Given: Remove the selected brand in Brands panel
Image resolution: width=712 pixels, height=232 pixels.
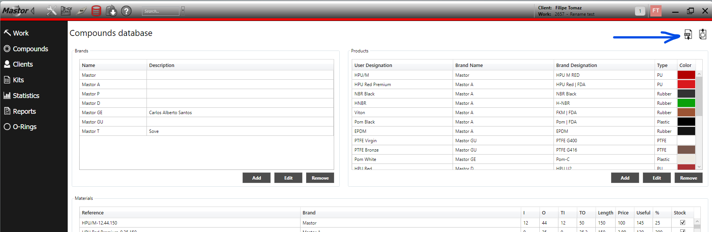Looking at the screenshot, I should (320, 178).
